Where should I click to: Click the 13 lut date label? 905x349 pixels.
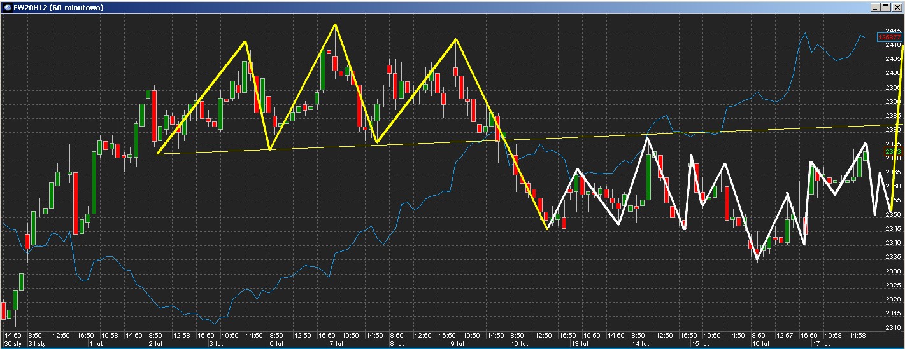[580, 344]
